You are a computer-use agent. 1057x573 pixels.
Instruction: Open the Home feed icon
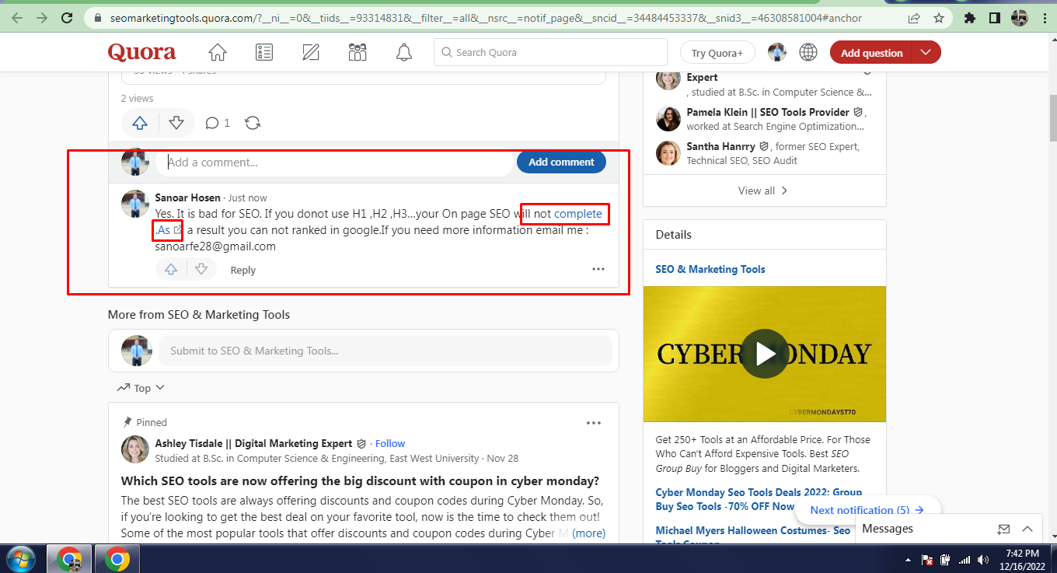(217, 52)
